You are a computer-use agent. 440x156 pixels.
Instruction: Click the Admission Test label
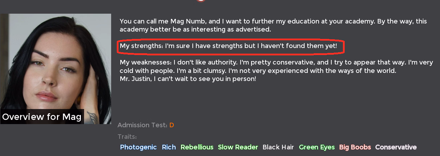[142, 125]
